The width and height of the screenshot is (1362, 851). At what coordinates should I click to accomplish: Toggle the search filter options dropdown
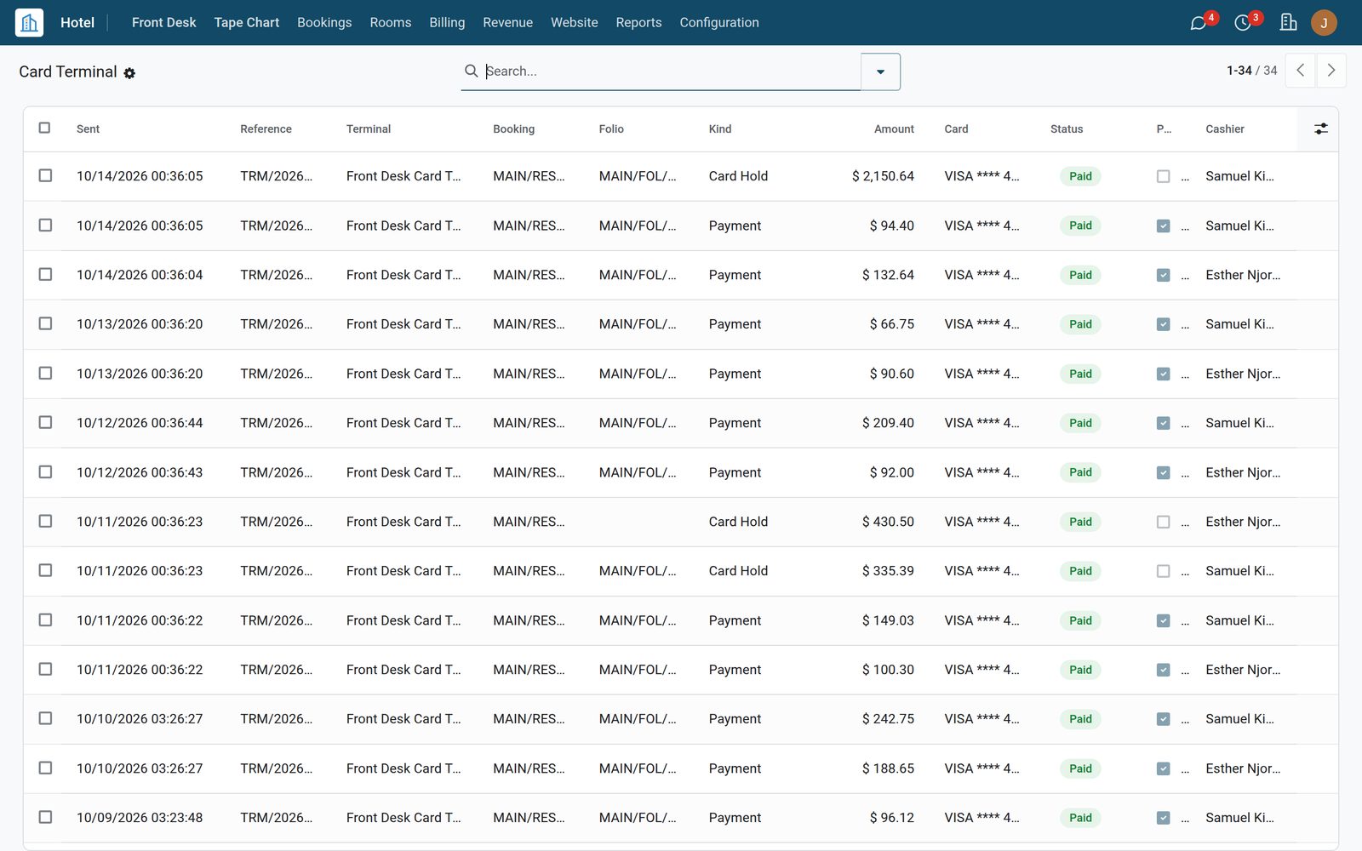pos(880,71)
